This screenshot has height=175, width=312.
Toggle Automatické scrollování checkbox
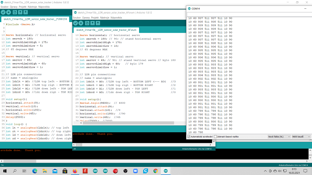(189, 137)
